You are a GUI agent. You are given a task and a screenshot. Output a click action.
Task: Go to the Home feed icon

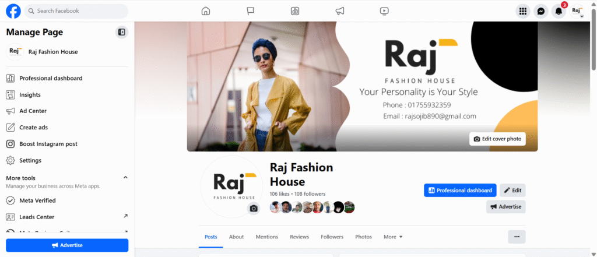tap(206, 11)
